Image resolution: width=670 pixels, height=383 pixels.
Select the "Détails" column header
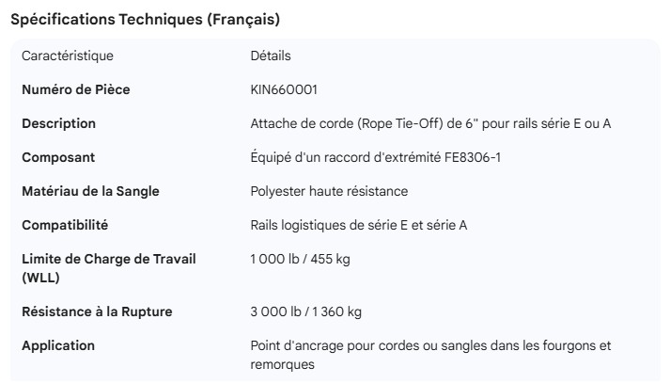271,56
